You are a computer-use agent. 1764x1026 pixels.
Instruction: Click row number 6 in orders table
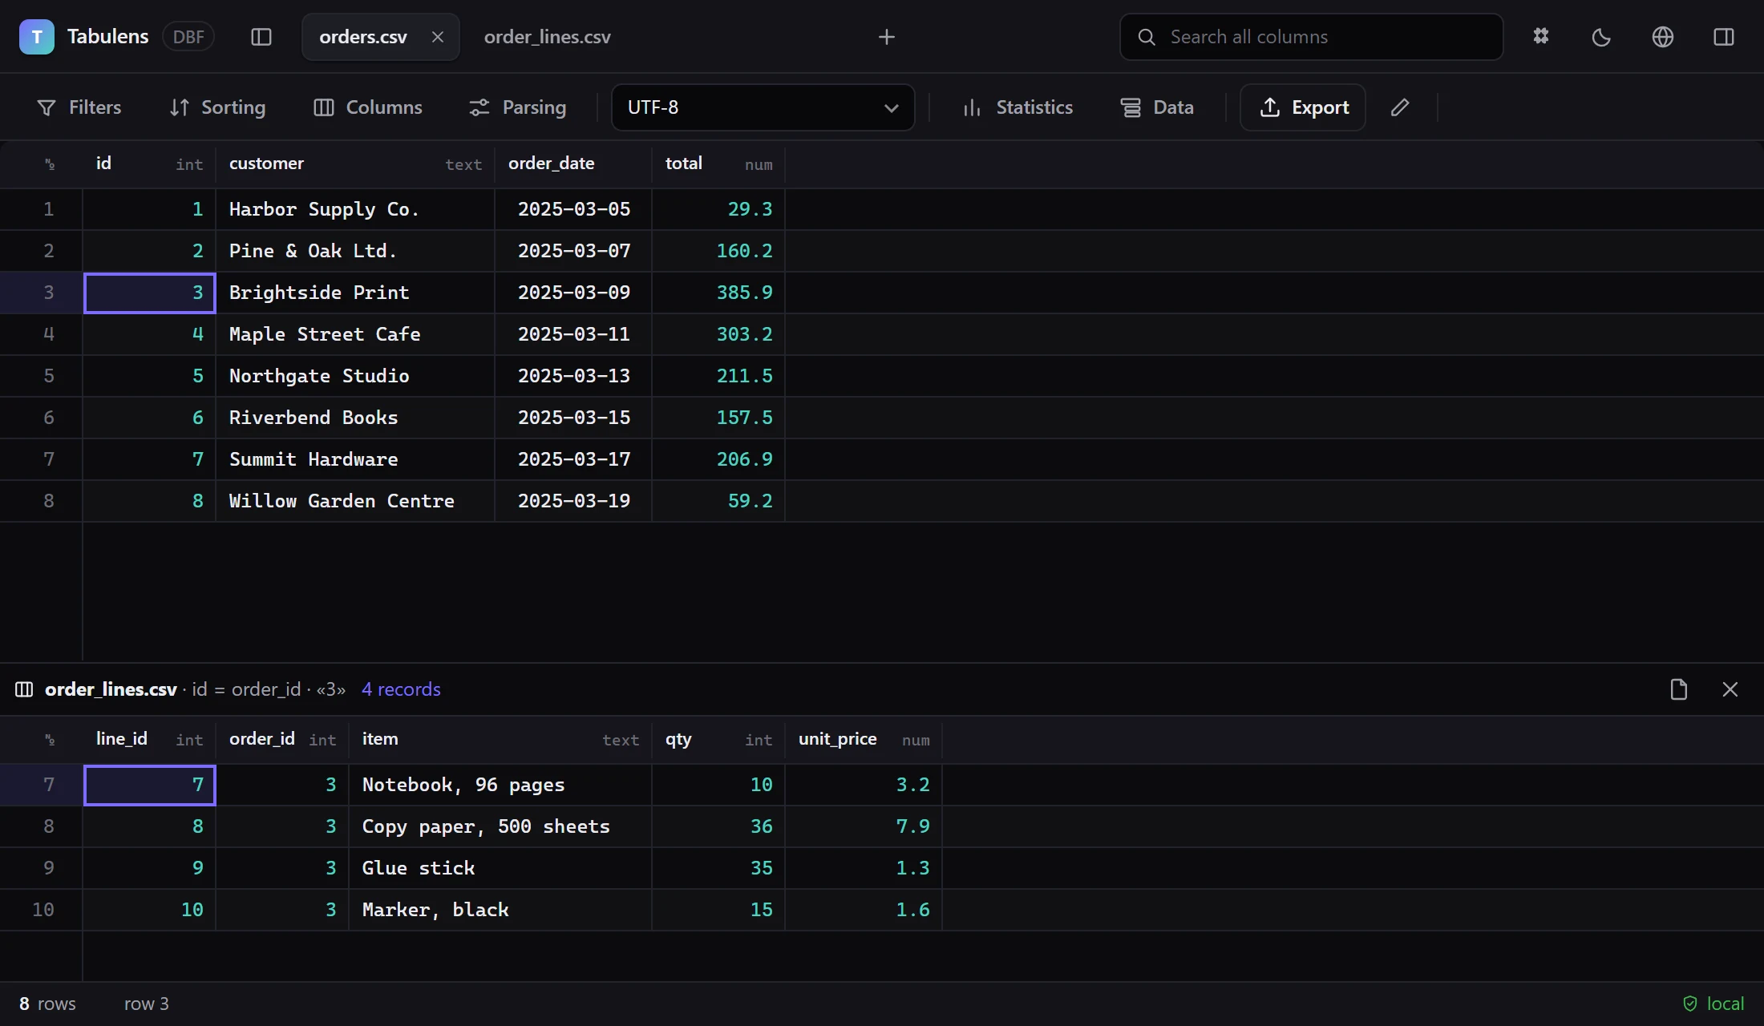[x=48, y=418]
